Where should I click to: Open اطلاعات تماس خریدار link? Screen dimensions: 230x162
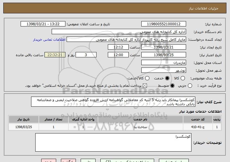(x=49, y=40)
